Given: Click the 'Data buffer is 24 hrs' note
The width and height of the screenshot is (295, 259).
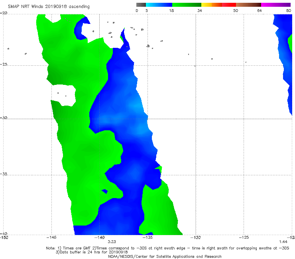Looking at the screenshot, I should click(x=92, y=252).
